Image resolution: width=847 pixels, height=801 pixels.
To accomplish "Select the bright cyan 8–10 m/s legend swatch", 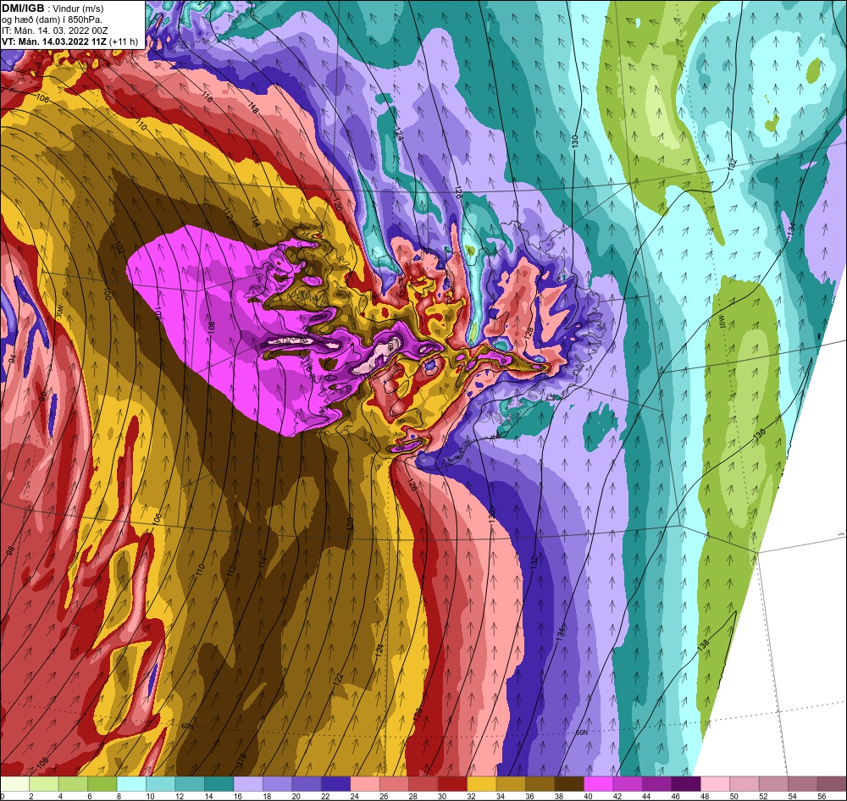I will [131, 784].
